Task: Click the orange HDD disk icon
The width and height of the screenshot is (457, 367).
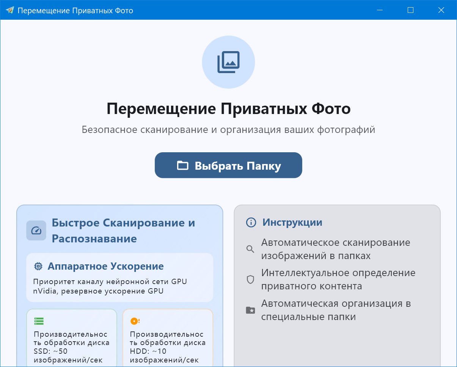Action: (135, 321)
